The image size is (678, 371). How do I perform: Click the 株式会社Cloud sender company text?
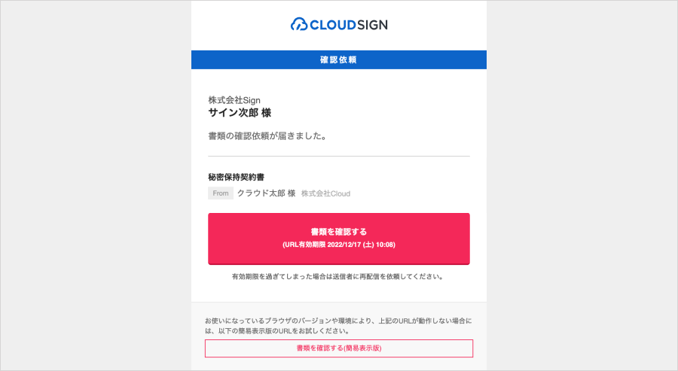pyautogui.click(x=325, y=193)
